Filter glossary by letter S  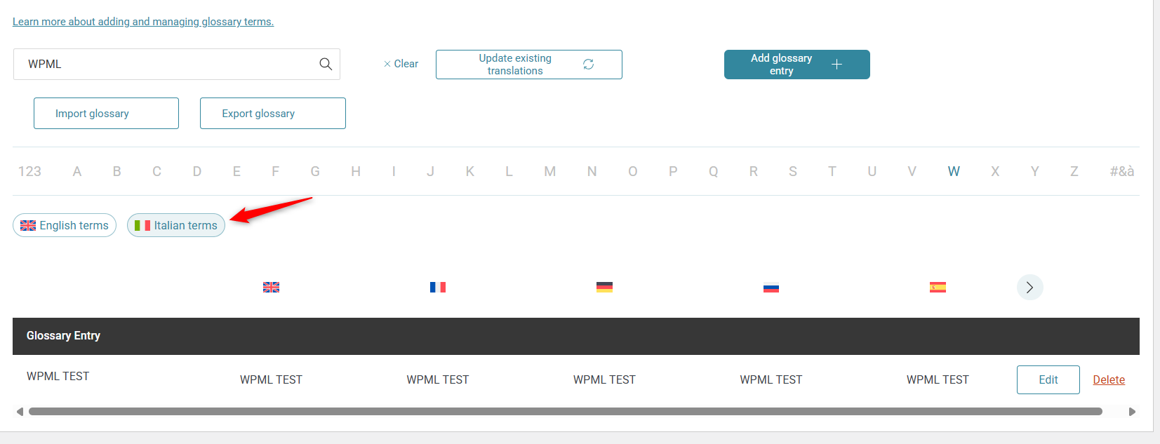(793, 171)
